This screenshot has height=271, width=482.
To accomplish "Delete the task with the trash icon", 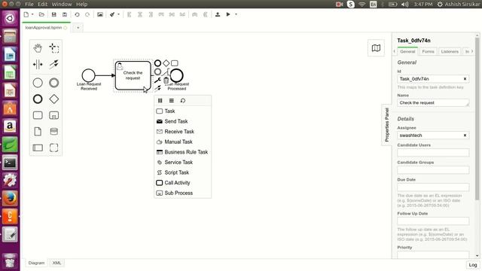I will (166, 81).
